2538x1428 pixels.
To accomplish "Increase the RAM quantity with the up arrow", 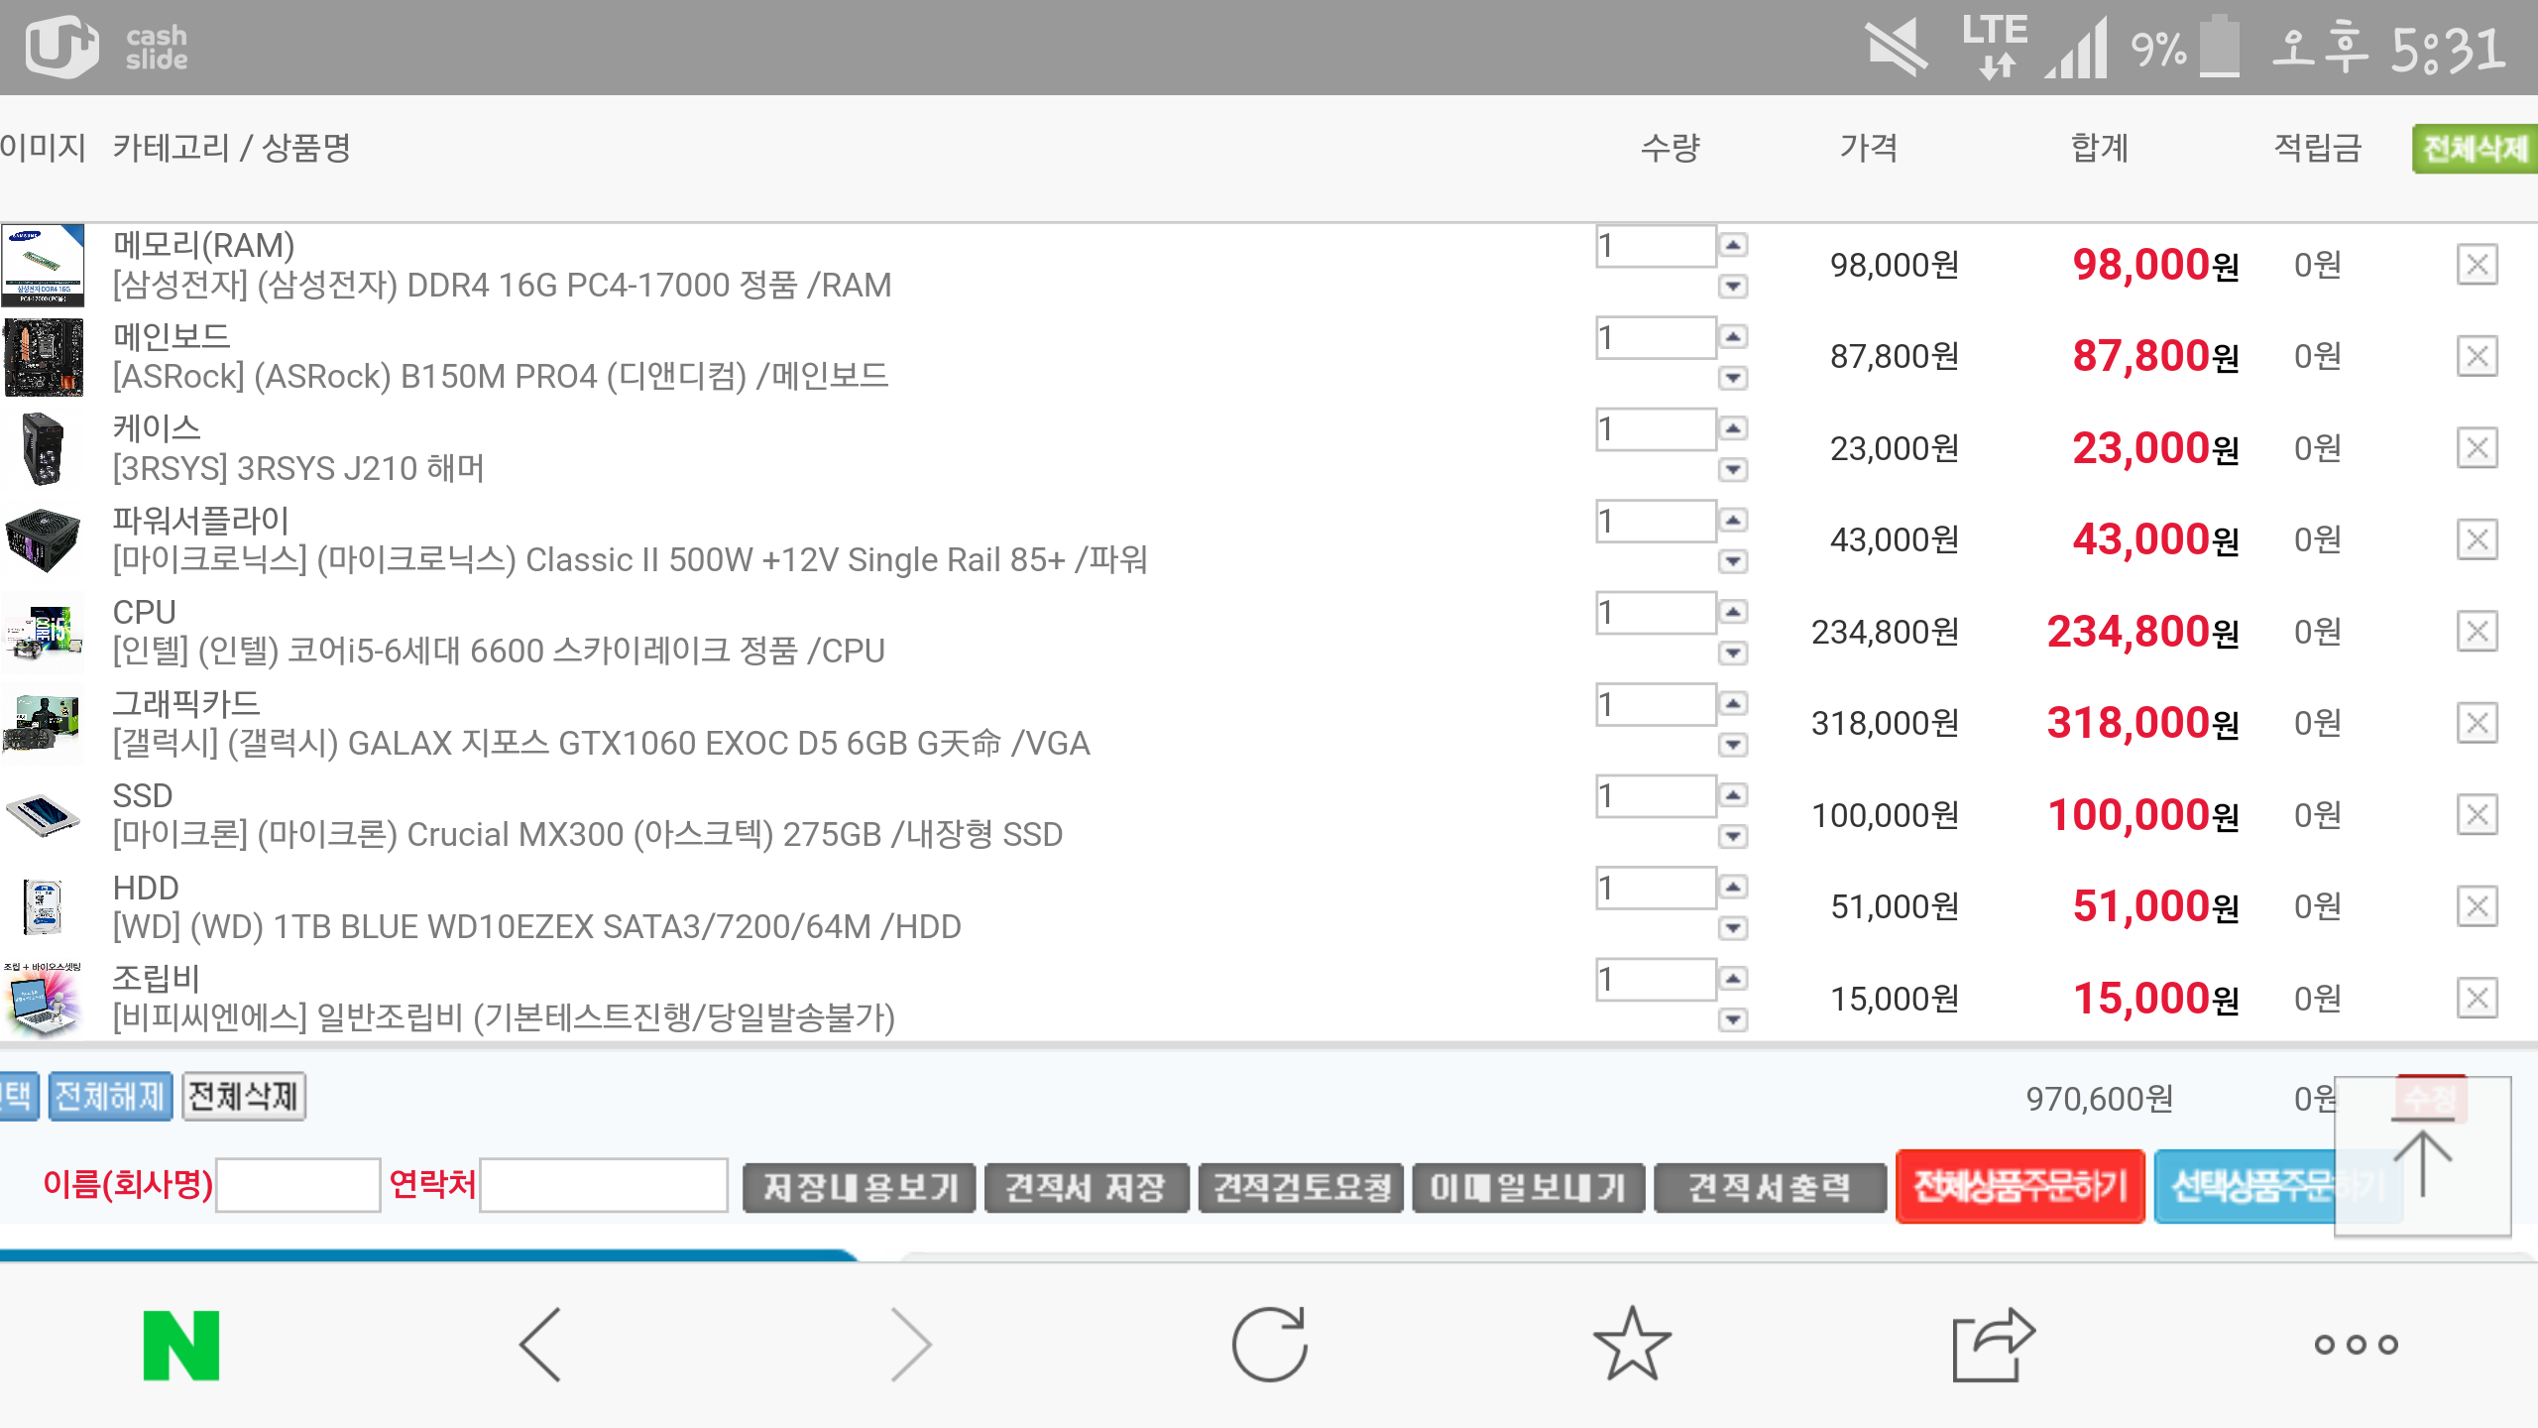I will click(x=1733, y=245).
